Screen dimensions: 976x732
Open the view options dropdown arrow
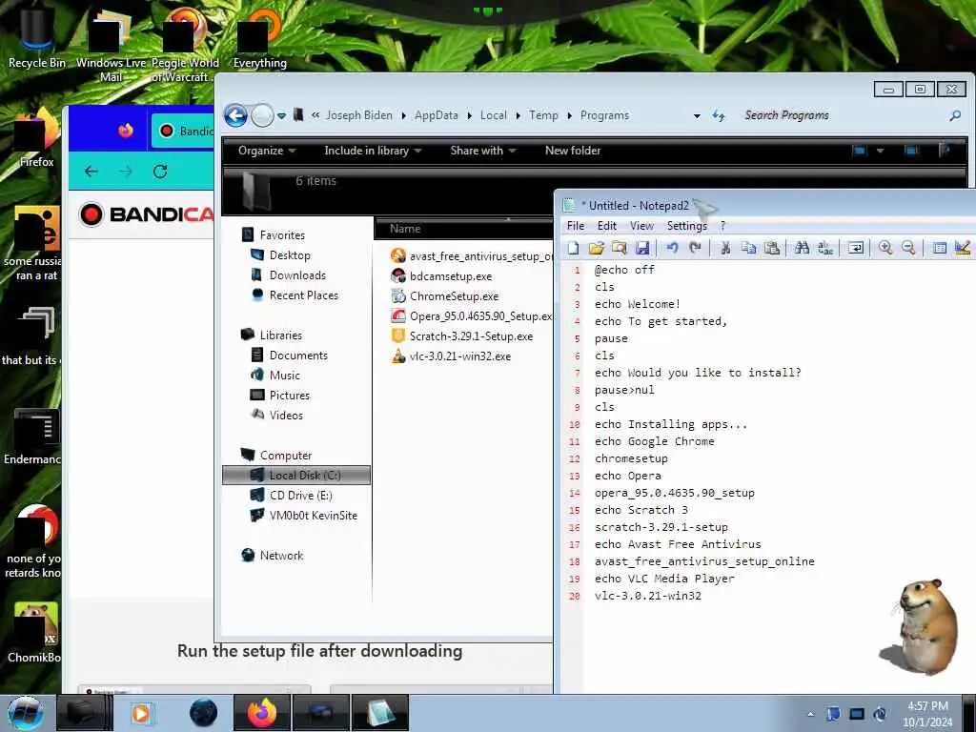pos(880,151)
